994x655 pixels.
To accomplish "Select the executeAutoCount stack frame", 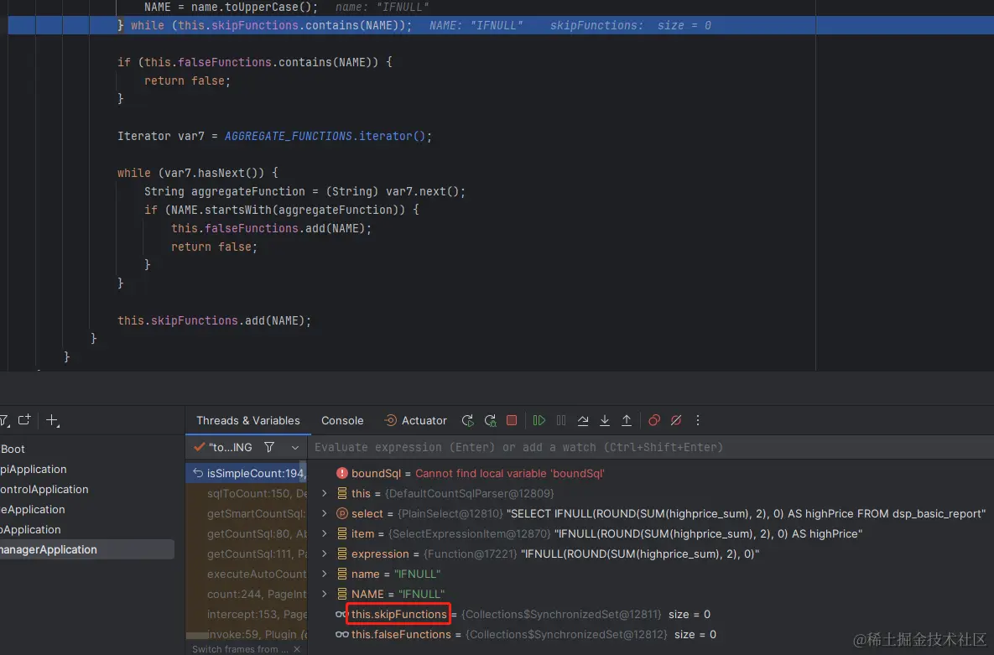I will (247, 574).
